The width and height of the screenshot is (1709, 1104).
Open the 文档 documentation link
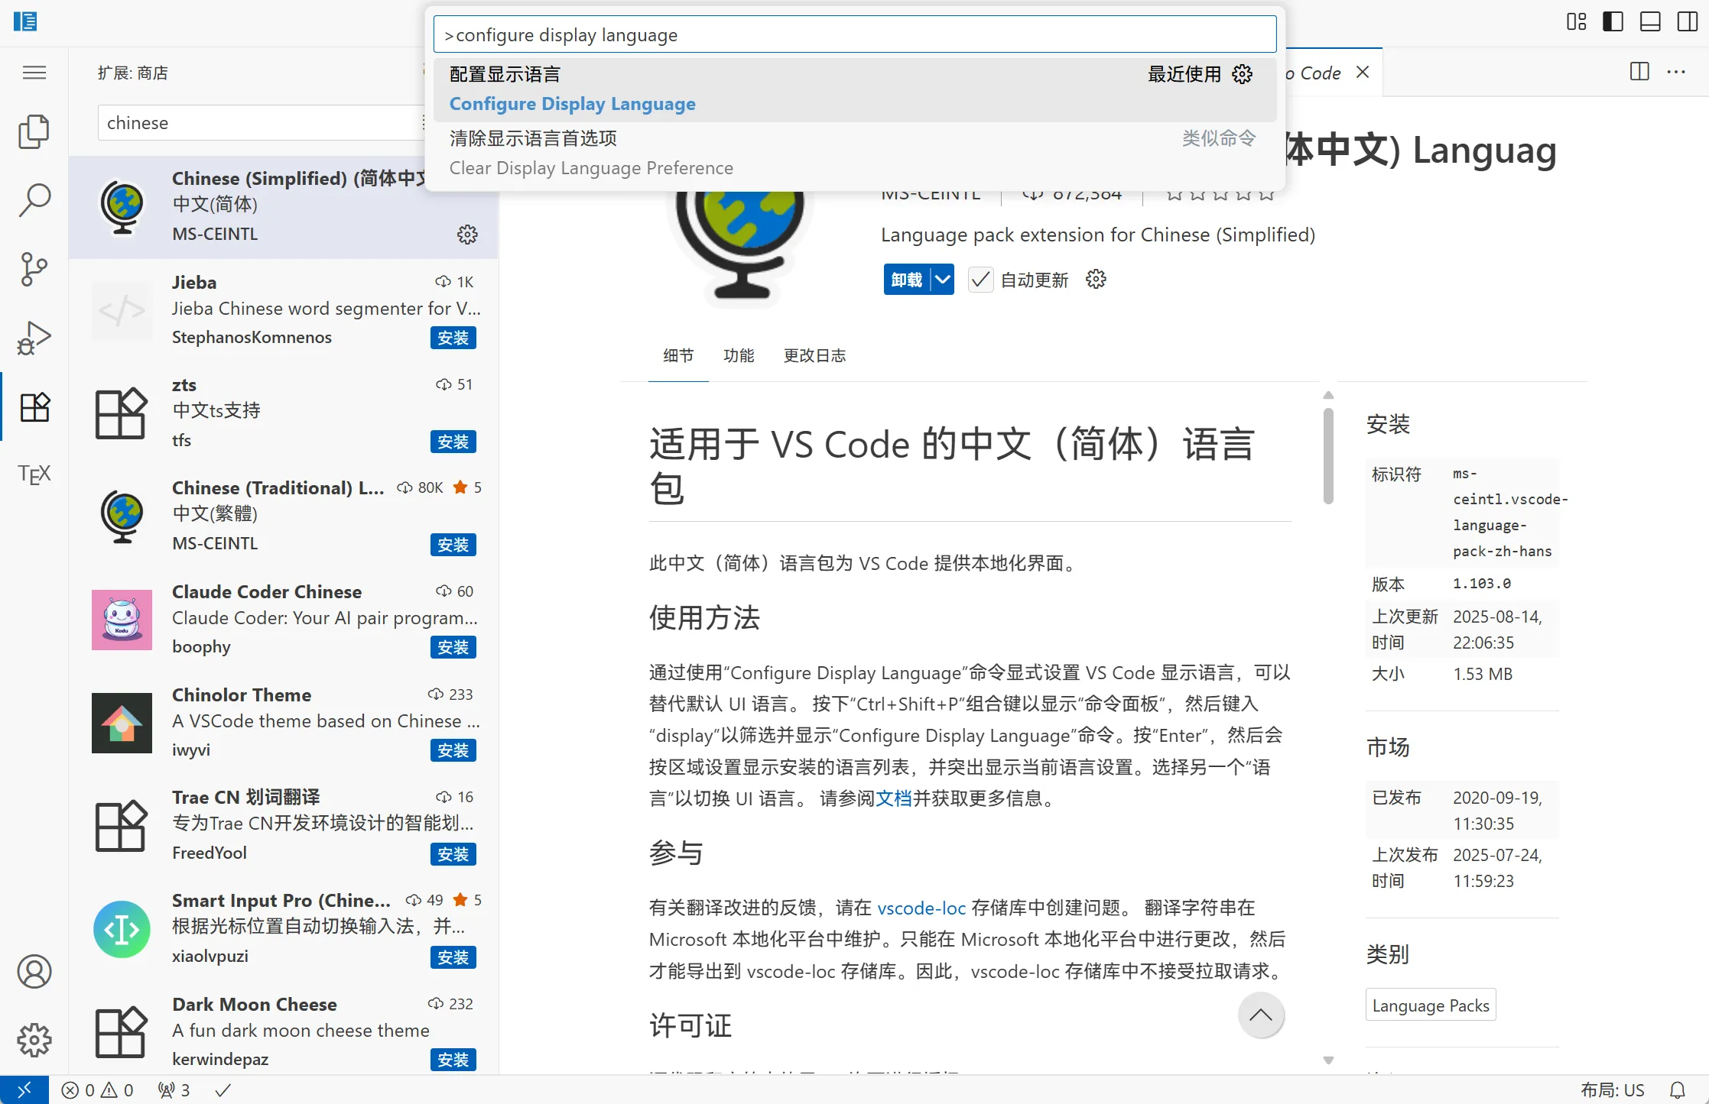click(x=894, y=798)
